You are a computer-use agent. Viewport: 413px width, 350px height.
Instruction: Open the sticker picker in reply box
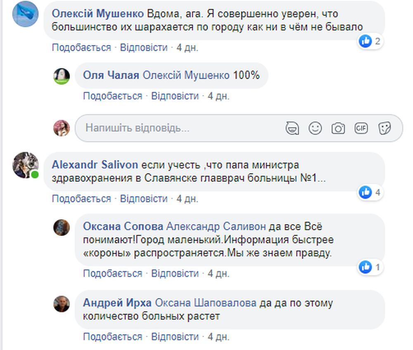click(x=385, y=129)
